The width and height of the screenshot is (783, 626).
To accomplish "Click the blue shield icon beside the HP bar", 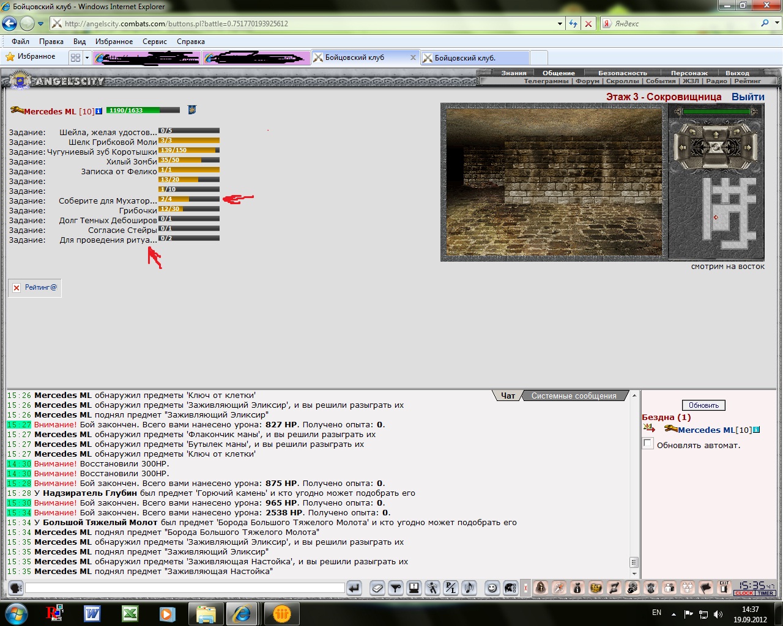I will tap(191, 110).
